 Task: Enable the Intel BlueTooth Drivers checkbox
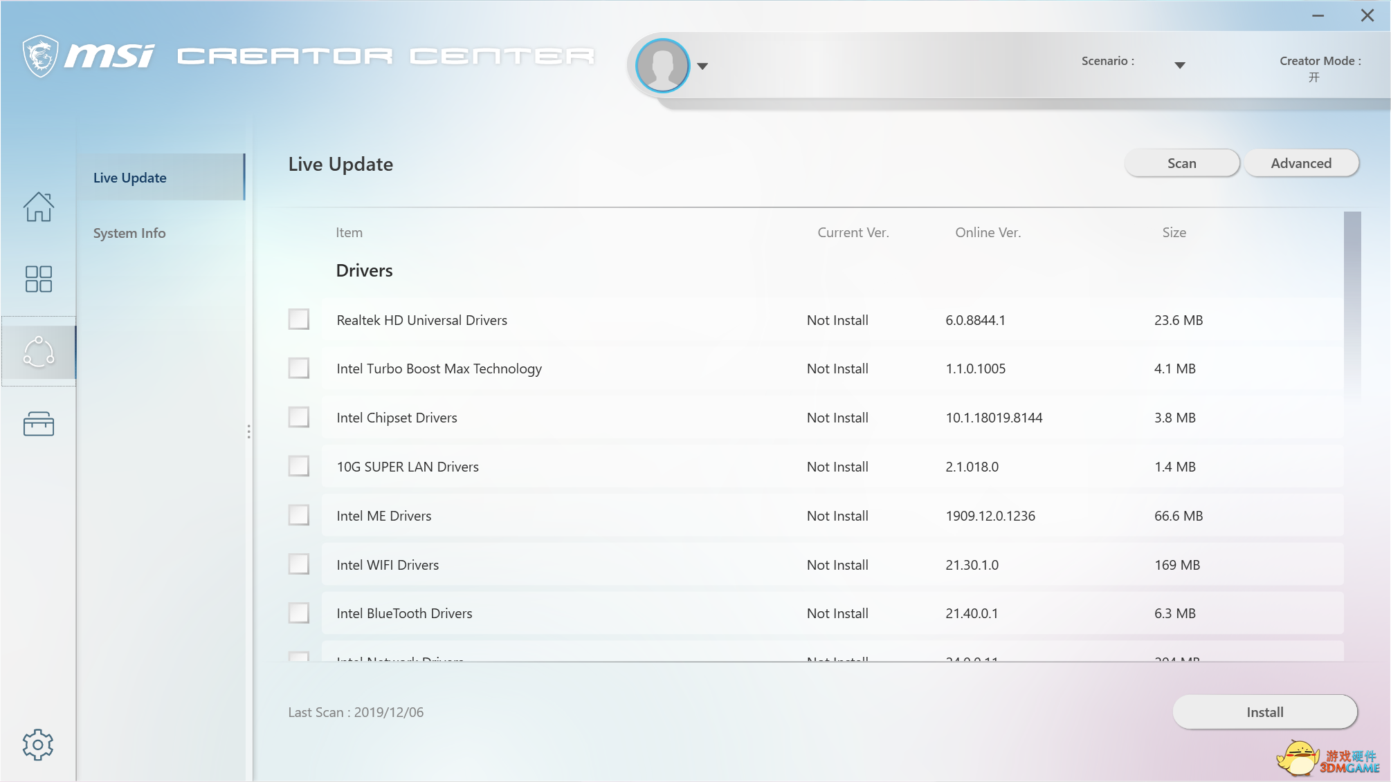click(299, 613)
